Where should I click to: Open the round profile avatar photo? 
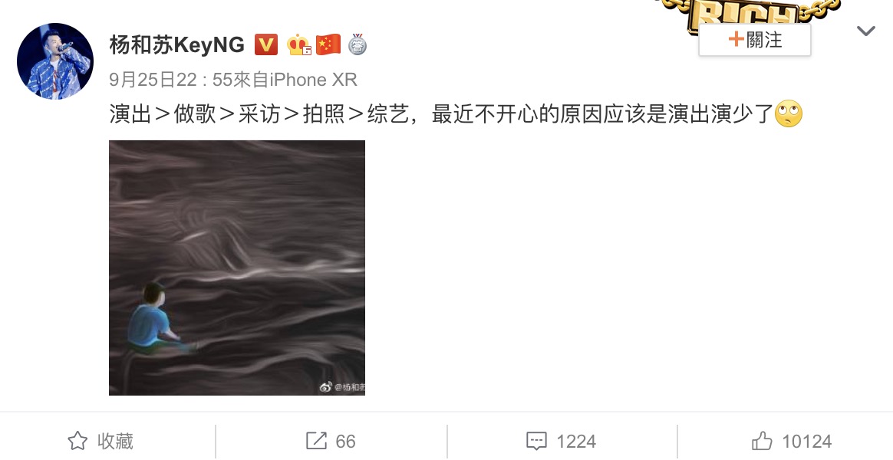pyautogui.click(x=55, y=61)
